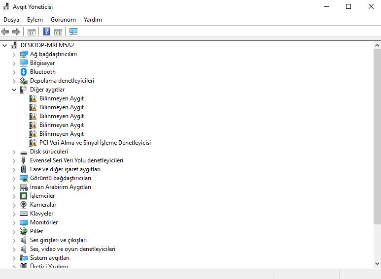Expand the İşlemciler category chevron
381x279 pixels.
[x=14, y=196]
